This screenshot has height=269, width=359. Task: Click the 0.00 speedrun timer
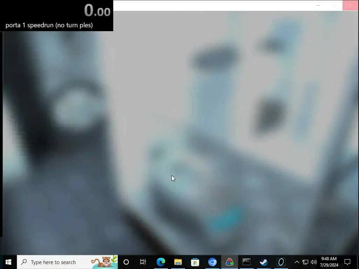pyautogui.click(x=97, y=11)
